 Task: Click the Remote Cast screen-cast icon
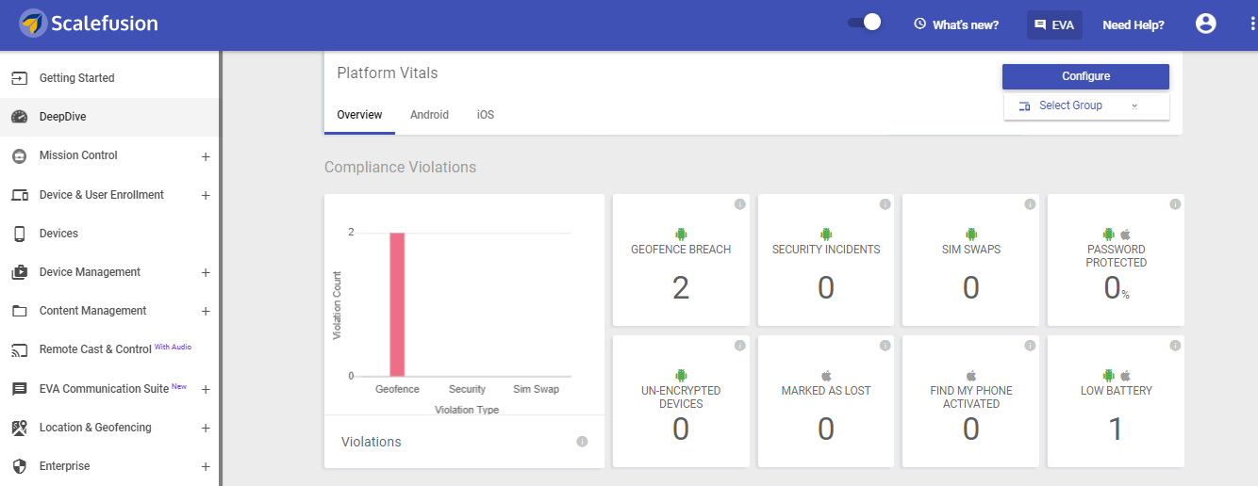pyautogui.click(x=19, y=350)
